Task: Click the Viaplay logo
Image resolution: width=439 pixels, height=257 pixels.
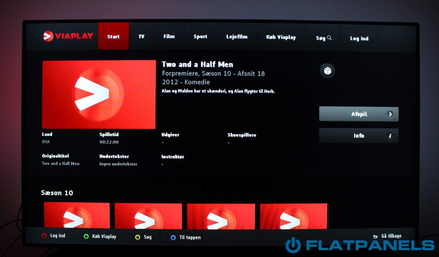Action: [68, 36]
